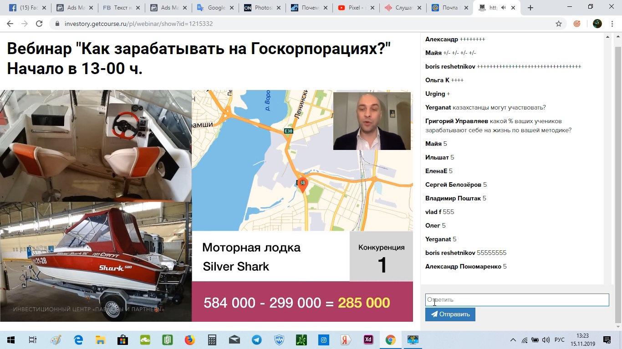Open Telegram from the taskbar

coord(256,339)
